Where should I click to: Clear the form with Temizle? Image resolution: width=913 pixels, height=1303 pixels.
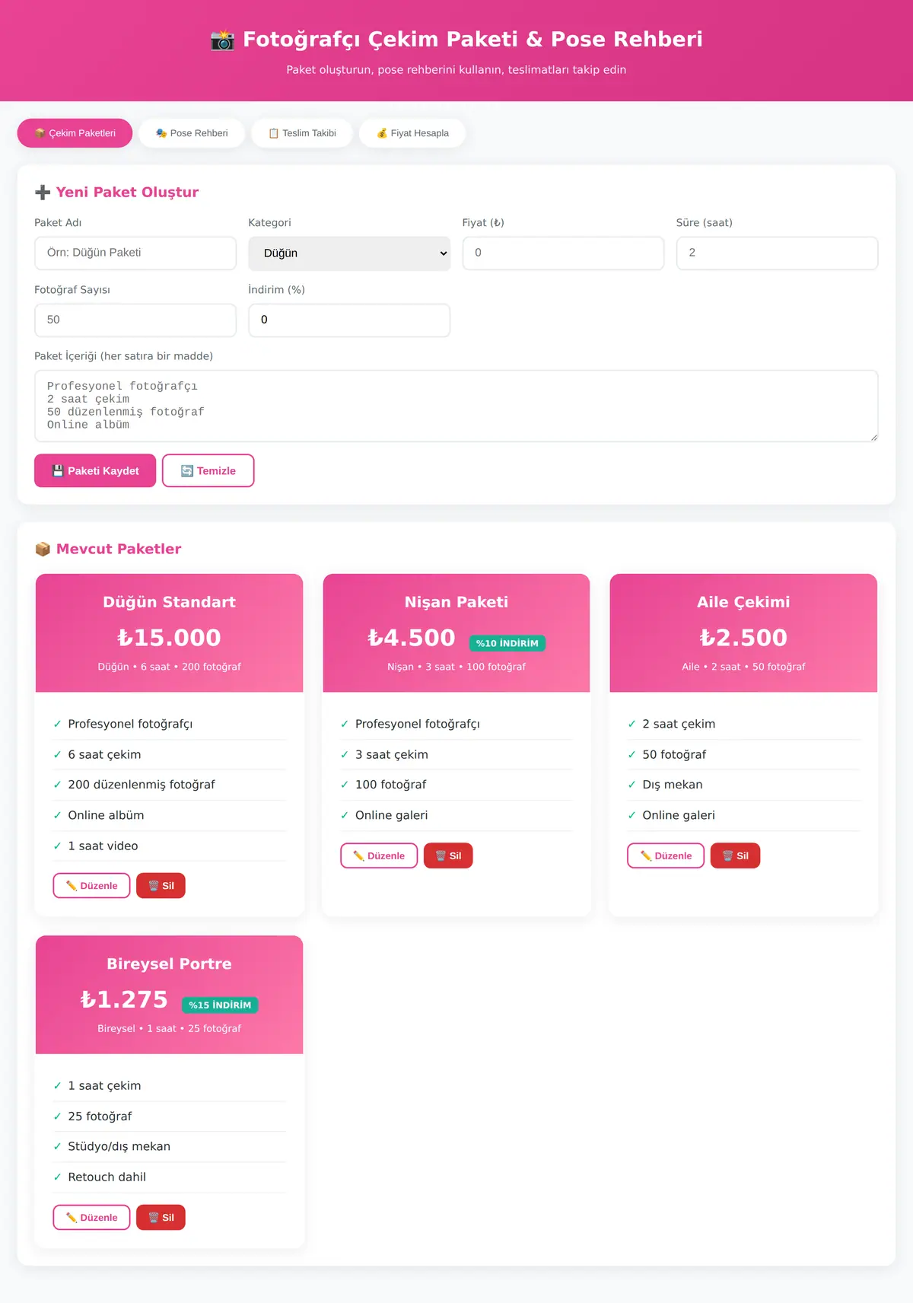click(x=208, y=470)
